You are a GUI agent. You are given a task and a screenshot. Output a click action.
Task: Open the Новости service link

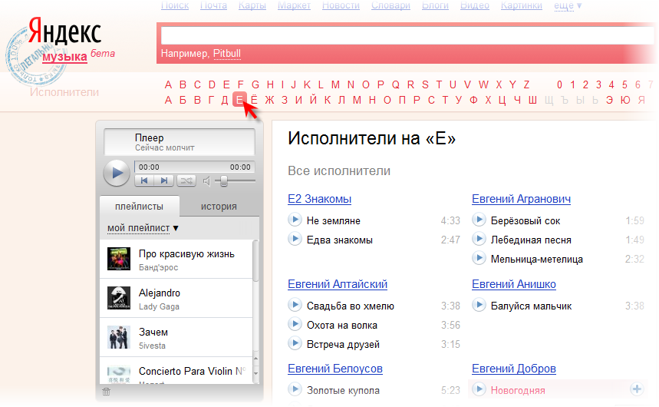click(341, 5)
